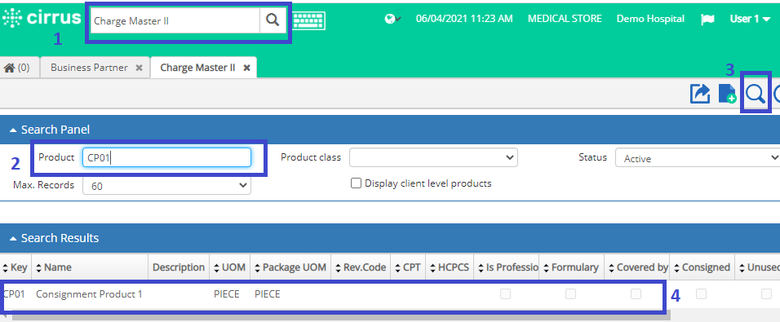Toggle Covered by checkbox for CP01 row
This screenshot has width=780, height=322.
click(636, 294)
